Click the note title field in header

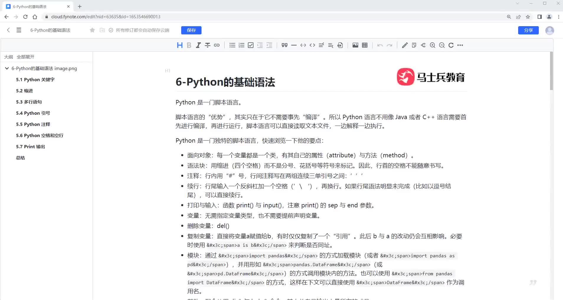point(50,30)
